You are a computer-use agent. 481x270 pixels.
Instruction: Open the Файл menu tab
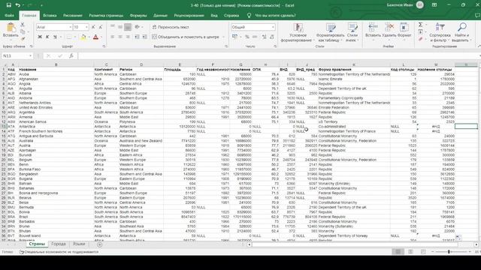pyautogui.click(x=9, y=15)
